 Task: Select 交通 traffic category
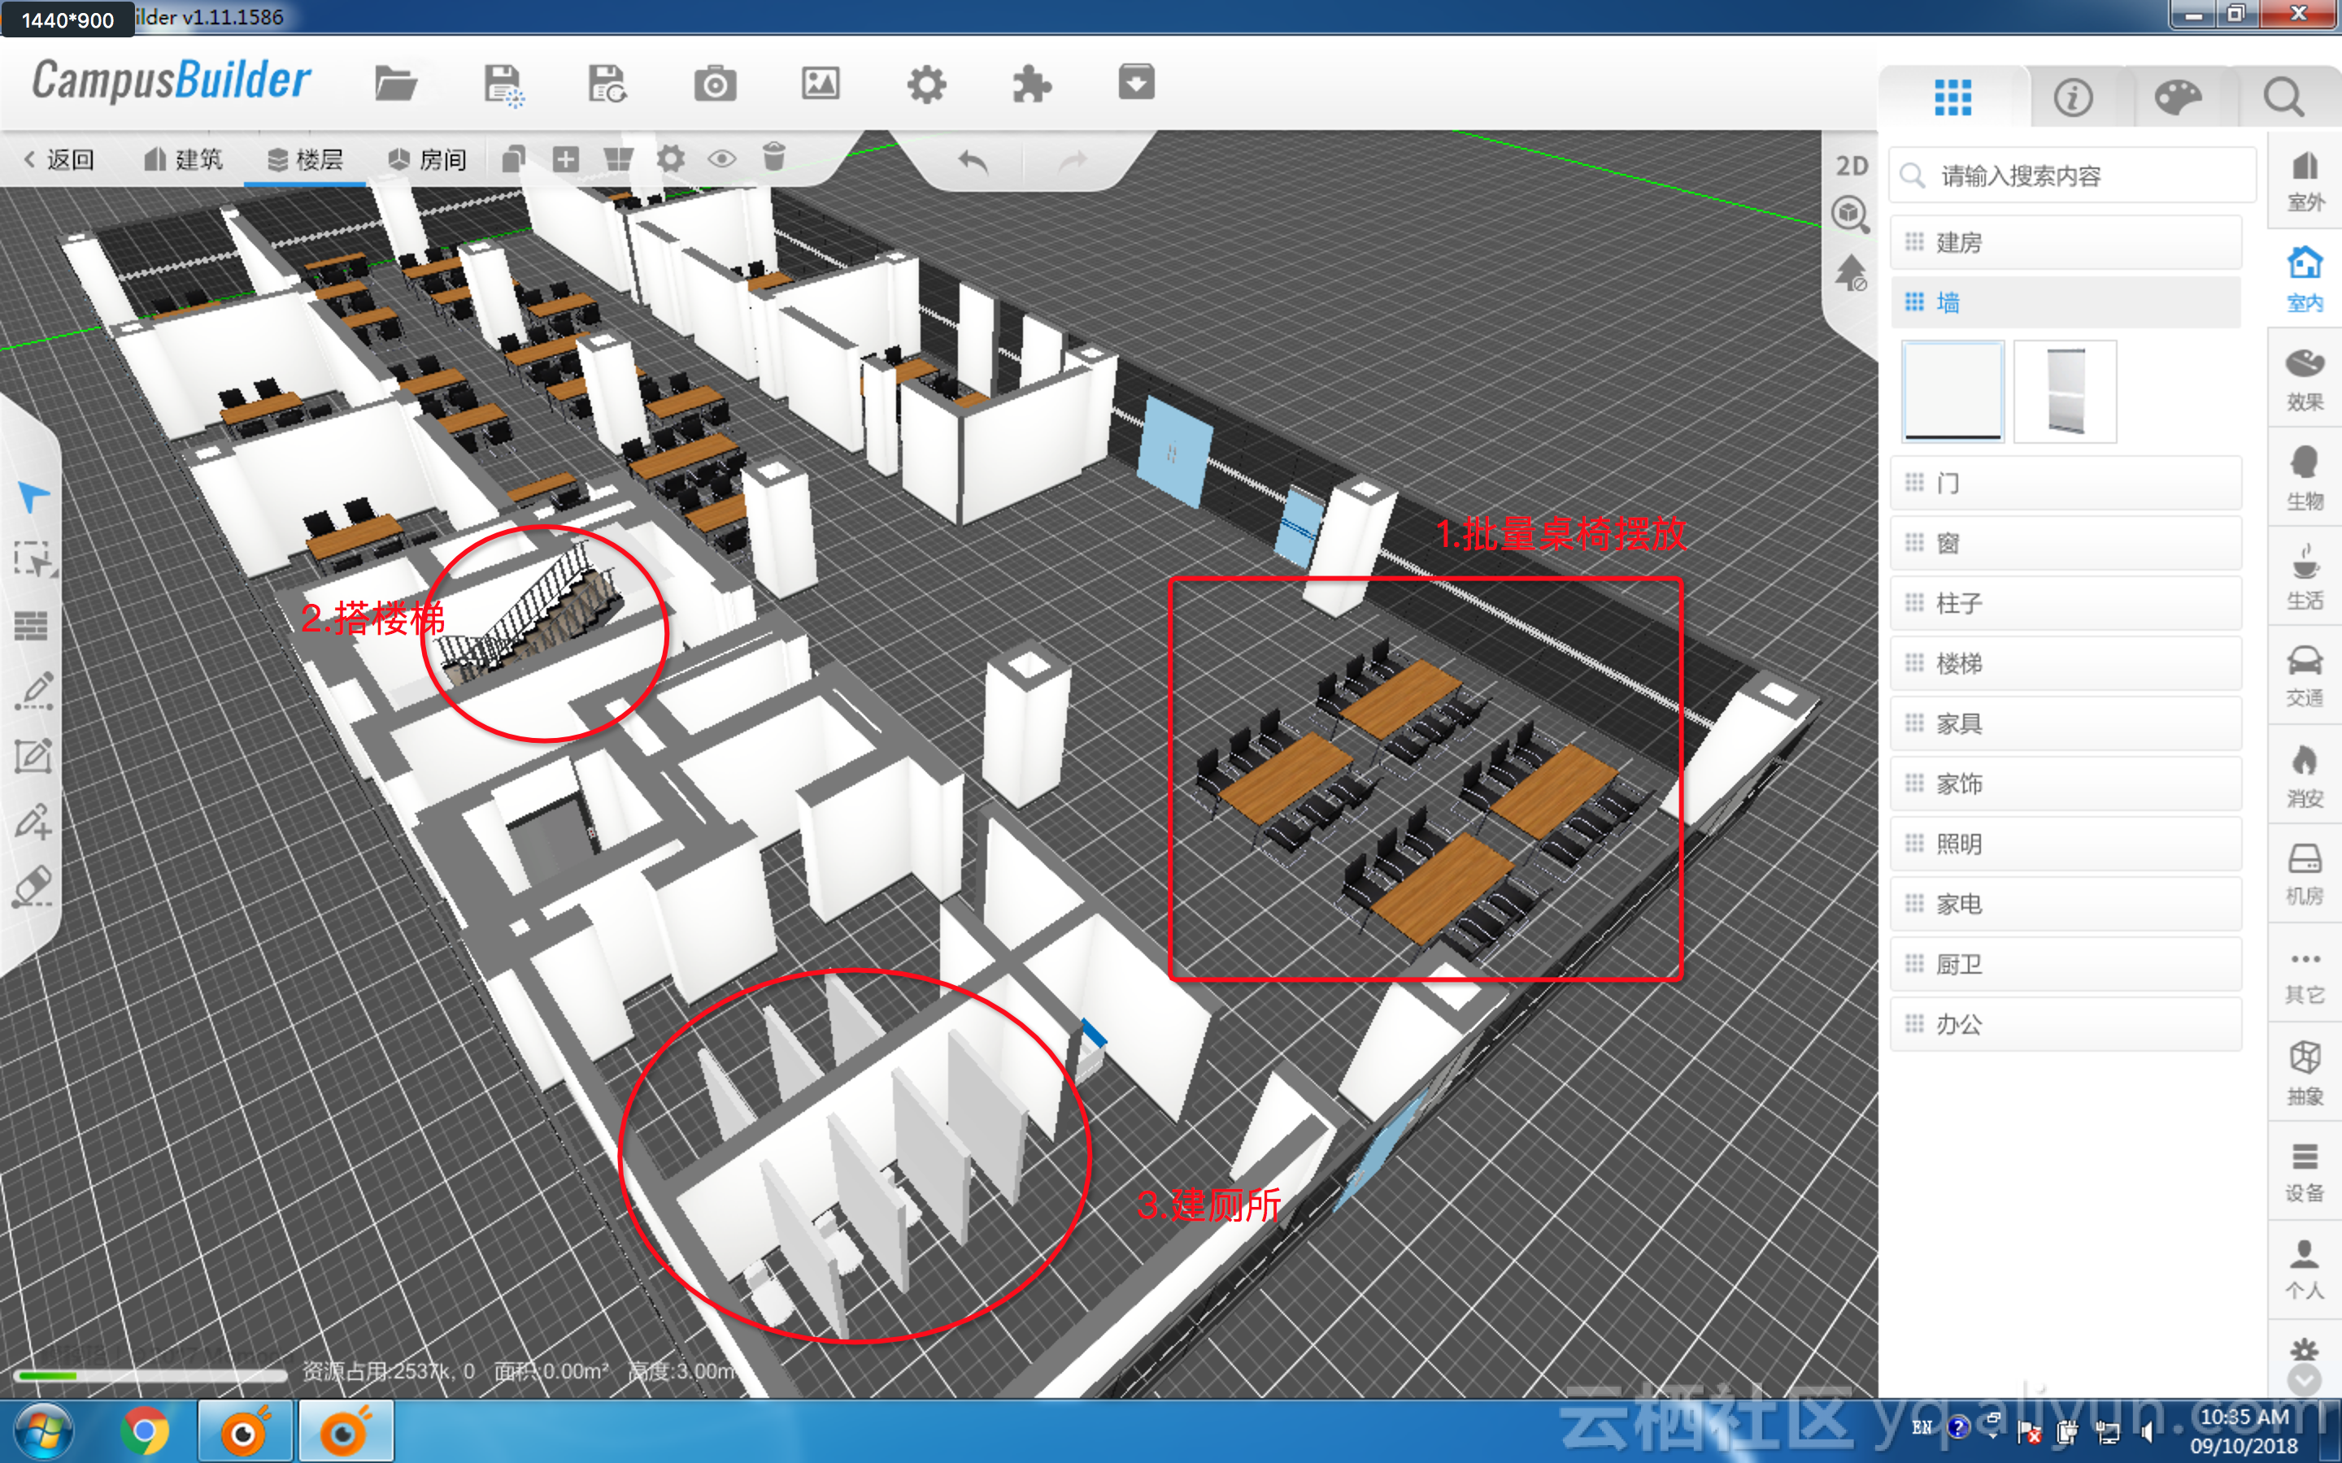pyautogui.click(x=2305, y=675)
